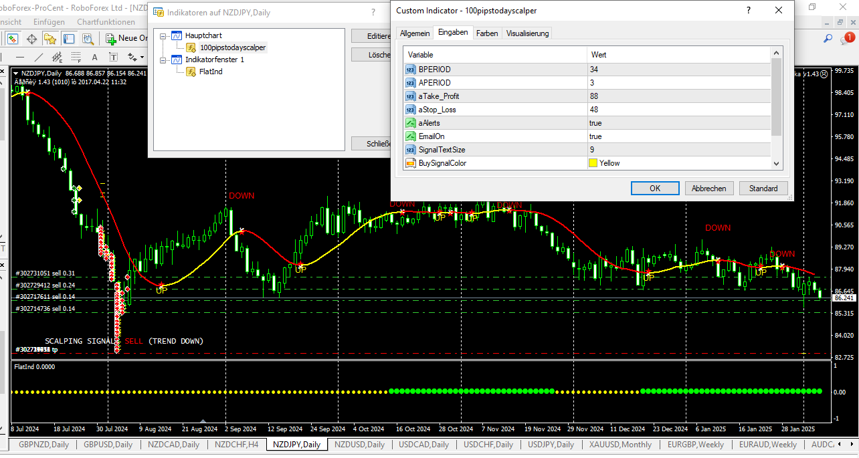Switch to the XAUUSD,Monthly chart tab

tap(620, 445)
